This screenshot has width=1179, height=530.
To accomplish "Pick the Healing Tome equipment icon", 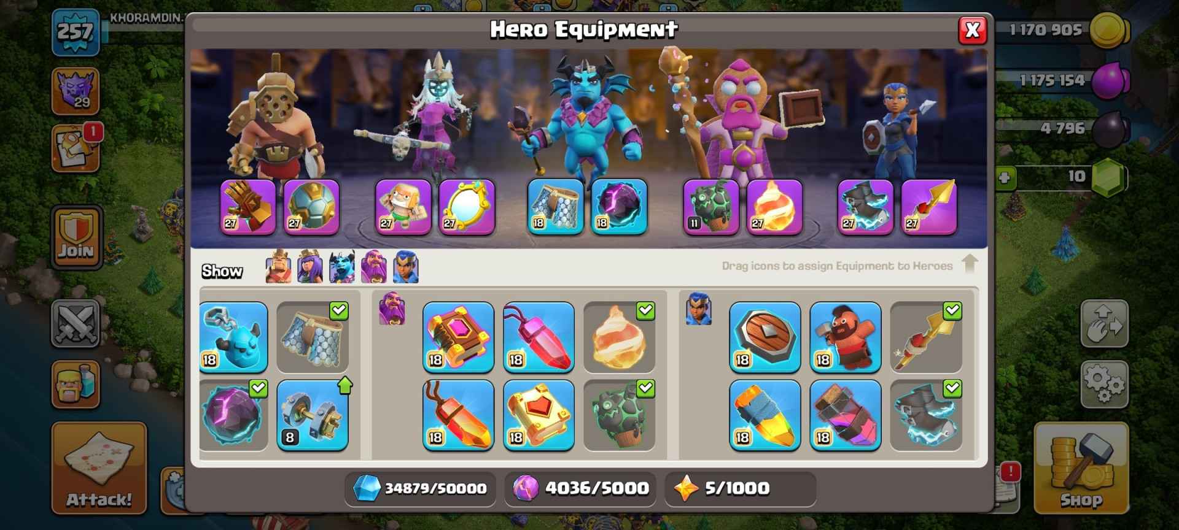I will [539, 415].
